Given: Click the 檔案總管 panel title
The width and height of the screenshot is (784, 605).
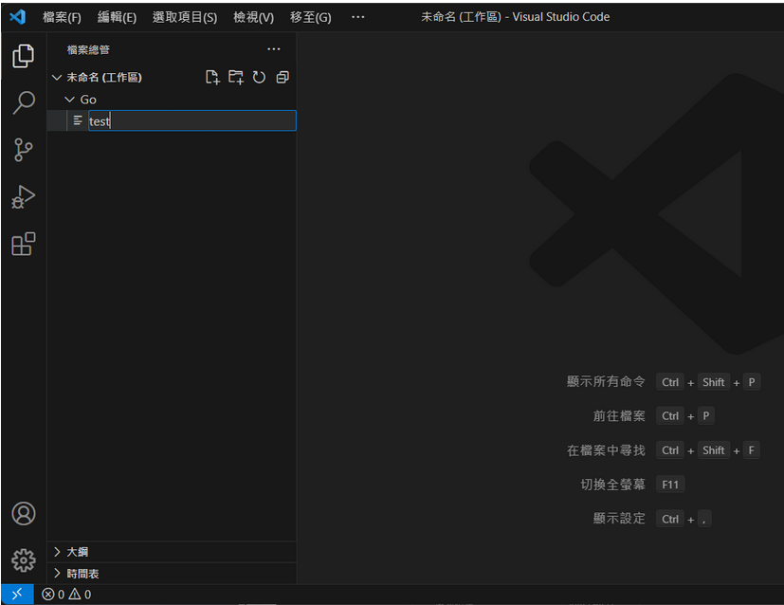Looking at the screenshot, I should 88,49.
